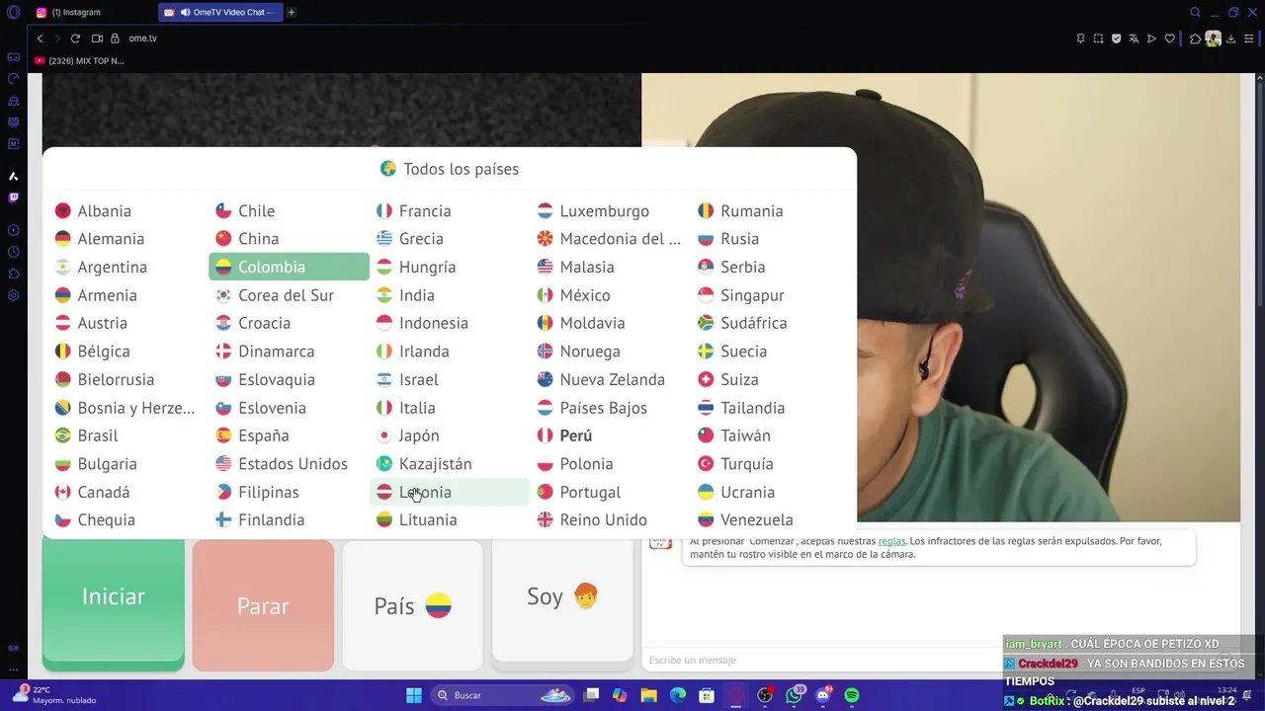Image resolution: width=1265 pixels, height=711 pixels.
Task: Choose Turquía from the country list
Action: (771, 464)
